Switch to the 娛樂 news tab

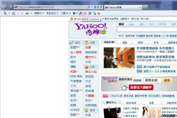click(x=140, y=43)
